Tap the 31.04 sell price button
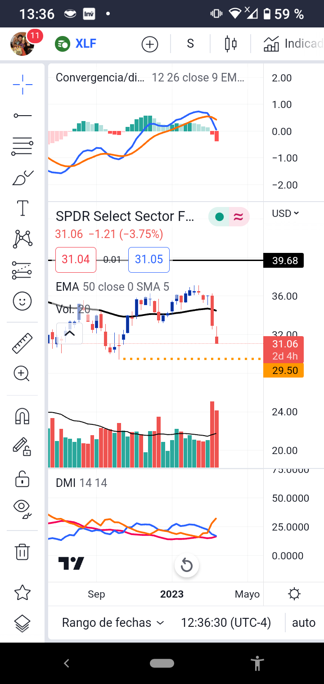The height and width of the screenshot is (684, 324). click(x=76, y=260)
